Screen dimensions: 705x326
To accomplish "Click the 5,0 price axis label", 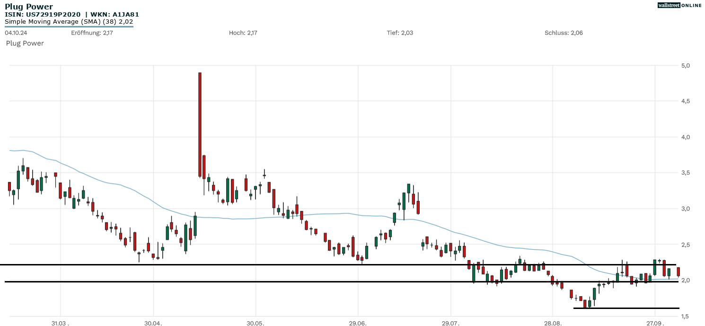I will 684,65.
